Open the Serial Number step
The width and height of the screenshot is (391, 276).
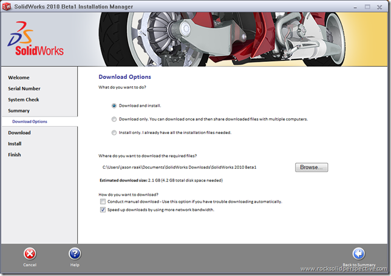tap(24, 89)
